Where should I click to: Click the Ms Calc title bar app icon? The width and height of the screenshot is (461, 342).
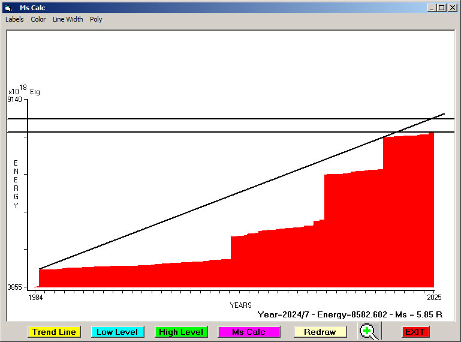[x=8, y=8]
